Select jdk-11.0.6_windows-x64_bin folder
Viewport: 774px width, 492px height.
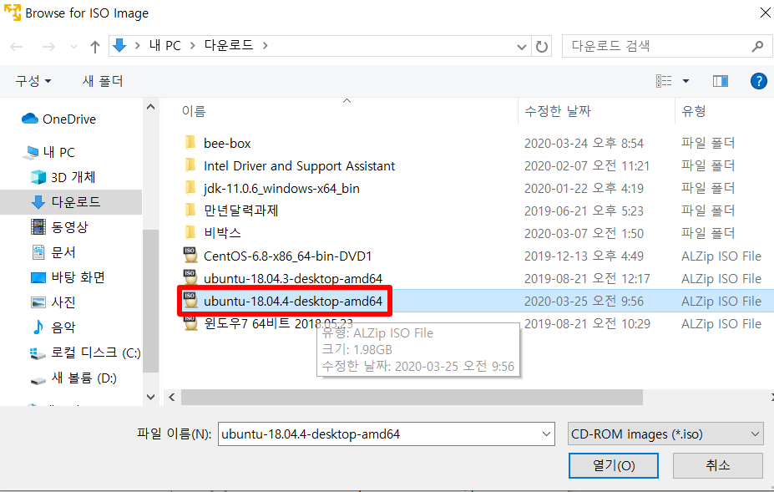tap(281, 188)
